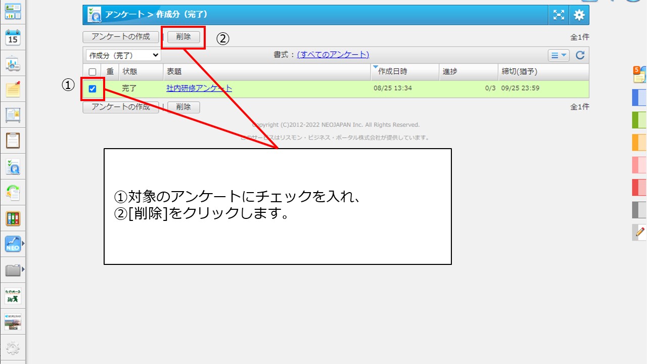Screen dimensions: 647x364
Task: Open the calendar icon showing 15
Action: point(13,37)
